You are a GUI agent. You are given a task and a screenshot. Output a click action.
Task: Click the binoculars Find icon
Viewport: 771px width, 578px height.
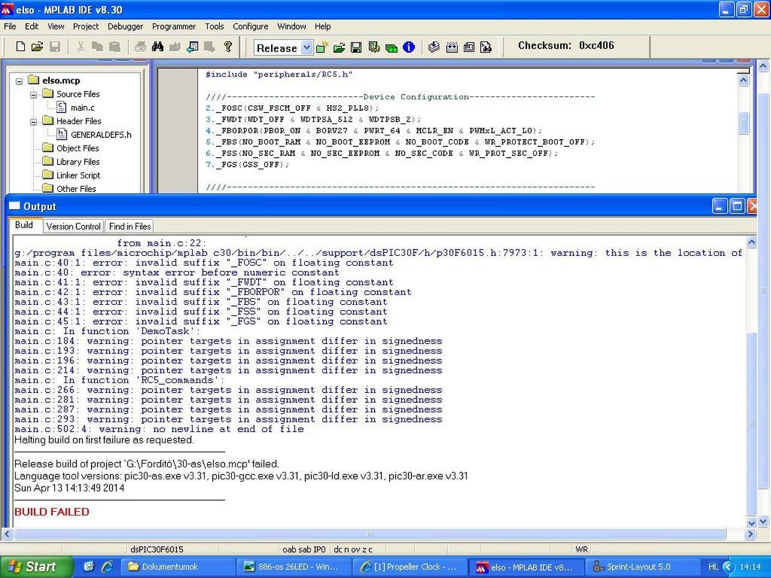click(x=158, y=46)
